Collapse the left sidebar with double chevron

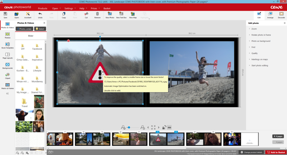tap(8, 94)
